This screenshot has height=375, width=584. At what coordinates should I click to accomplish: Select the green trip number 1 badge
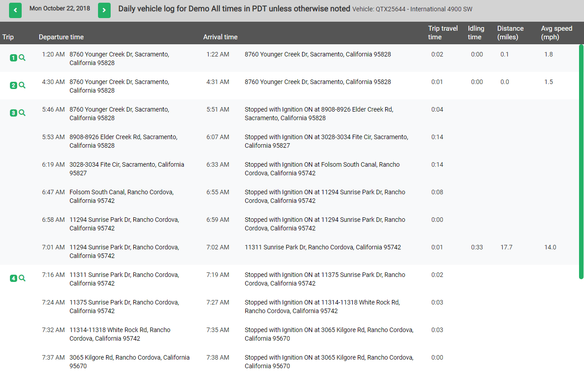14,58
